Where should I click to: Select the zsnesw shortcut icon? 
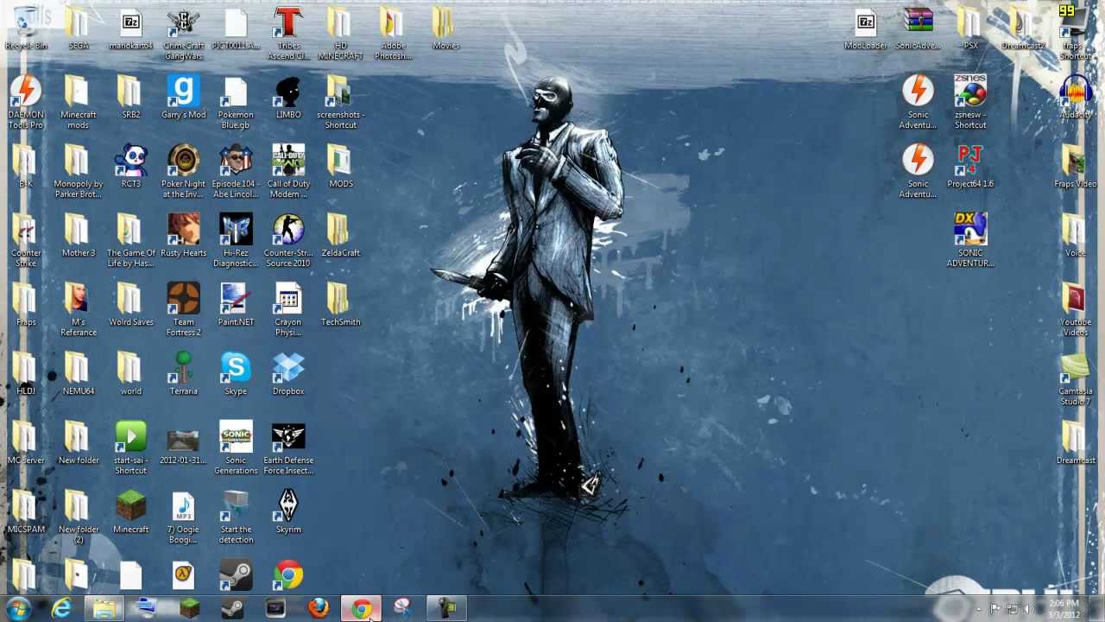[970, 103]
